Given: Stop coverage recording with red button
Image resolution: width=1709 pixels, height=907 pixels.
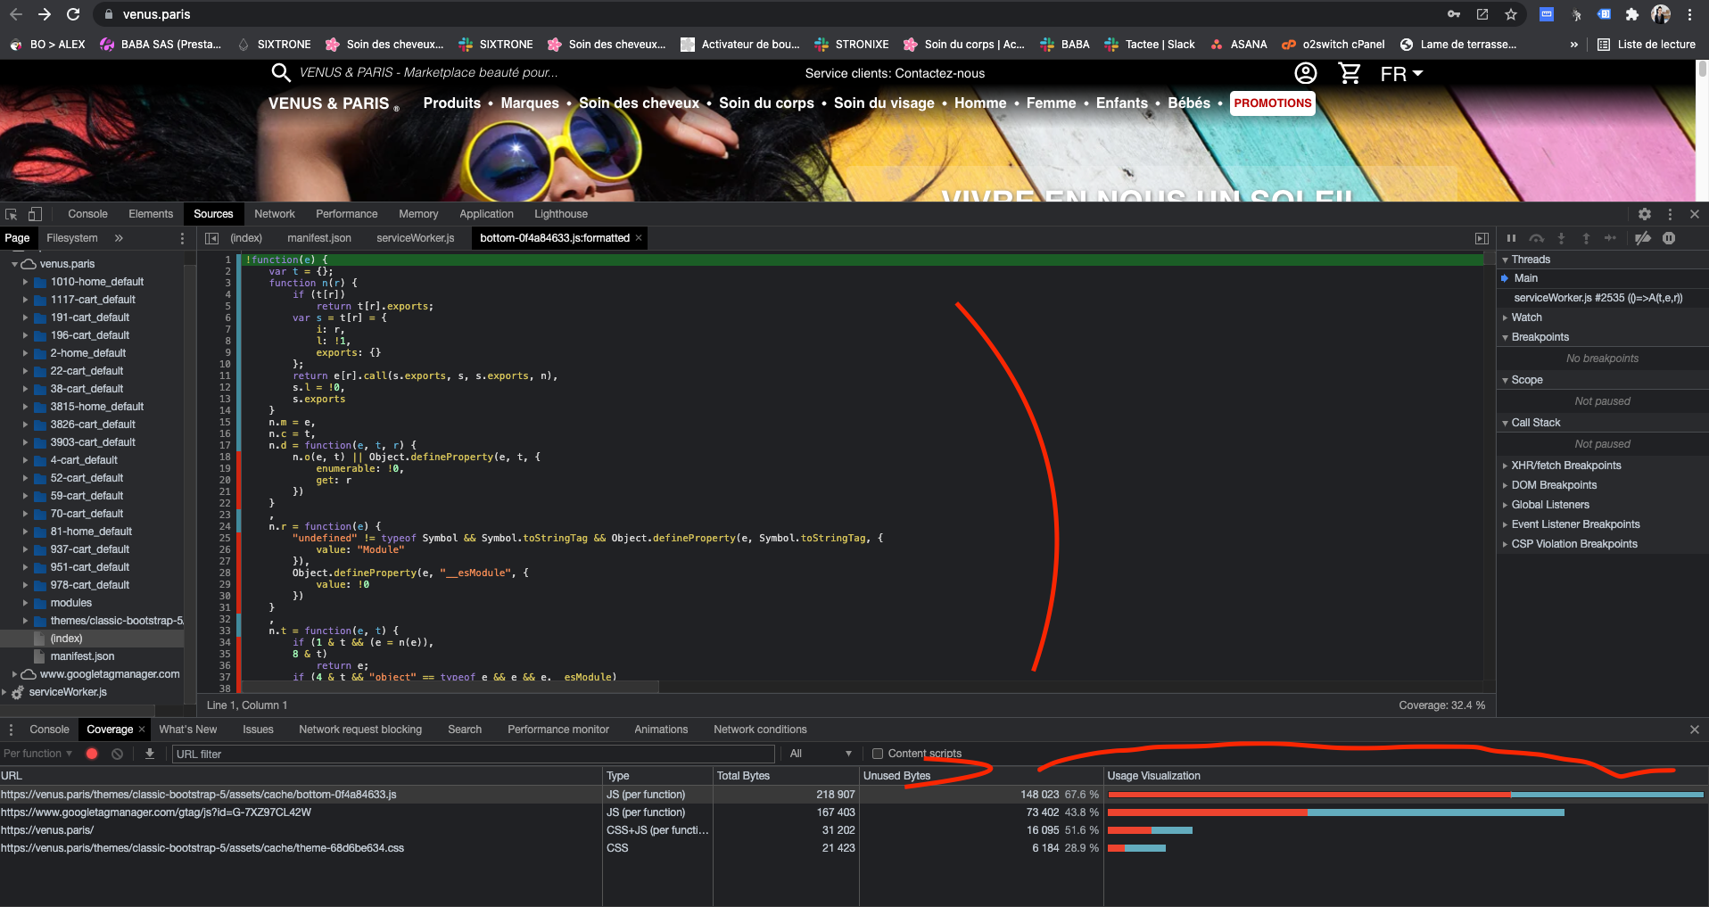Looking at the screenshot, I should tap(92, 754).
